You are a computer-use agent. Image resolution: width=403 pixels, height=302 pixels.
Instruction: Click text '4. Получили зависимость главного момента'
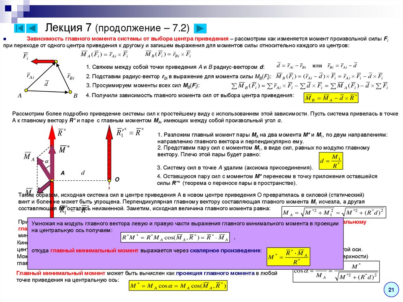(x=190, y=95)
